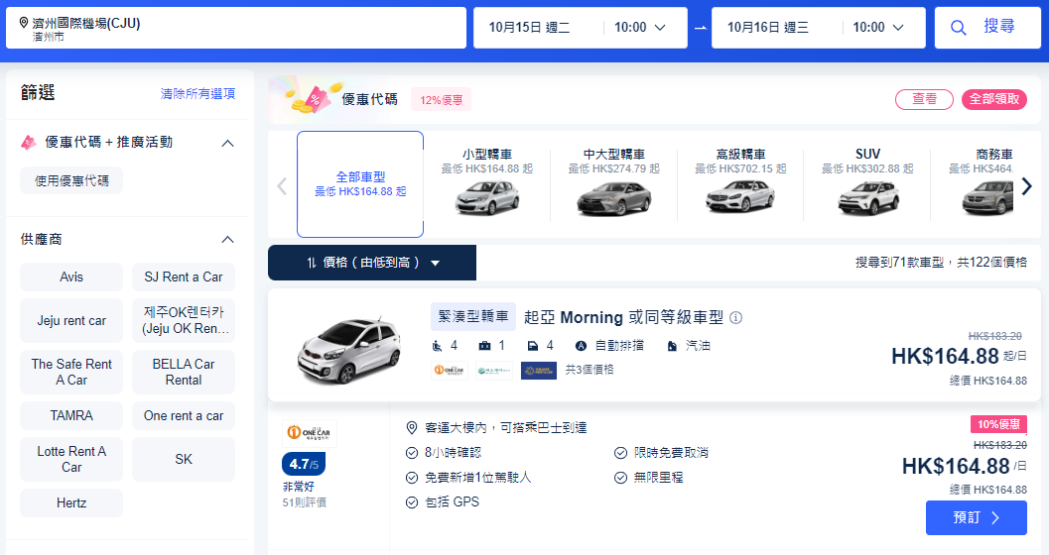
Task: Click the 全部領取 claim all button
Action: click(994, 99)
